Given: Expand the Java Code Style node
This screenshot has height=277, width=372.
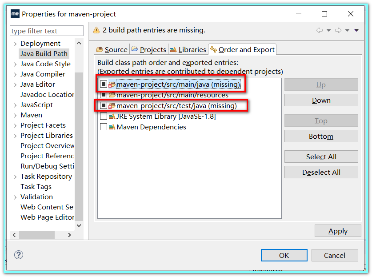Looking at the screenshot, I should [x=15, y=64].
